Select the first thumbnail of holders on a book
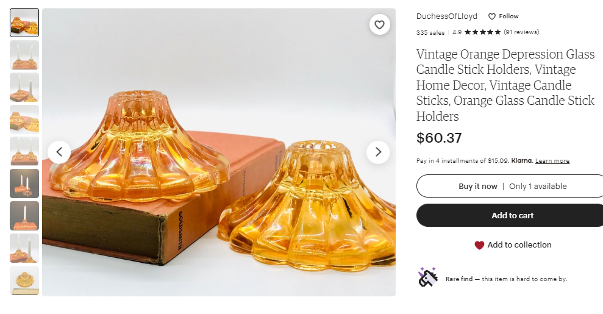 pos(24,23)
